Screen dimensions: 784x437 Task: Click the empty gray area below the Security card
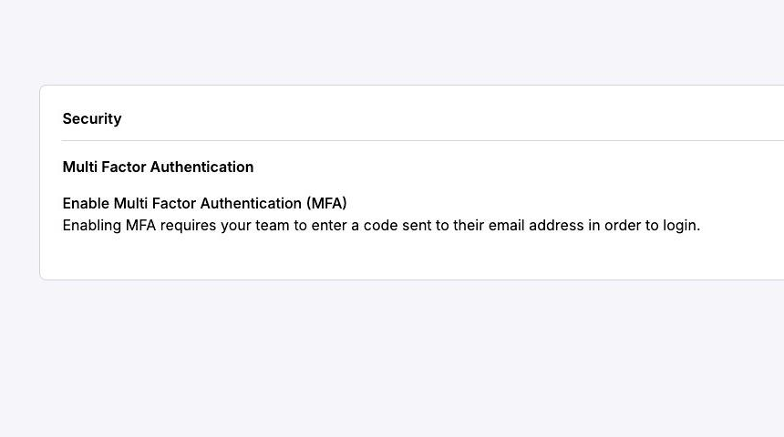pyautogui.click(x=392, y=364)
